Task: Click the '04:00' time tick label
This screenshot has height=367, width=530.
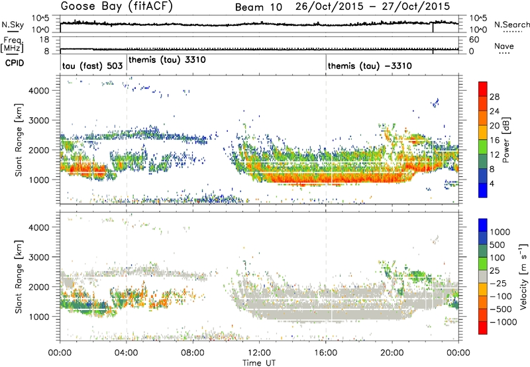Action: (127, 353)
